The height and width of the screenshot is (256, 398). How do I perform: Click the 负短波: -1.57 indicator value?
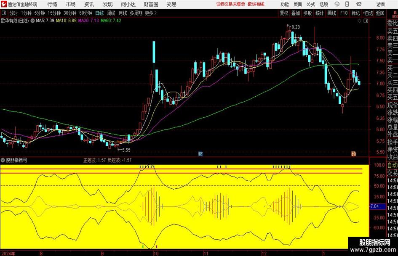[x=120, y=160]
